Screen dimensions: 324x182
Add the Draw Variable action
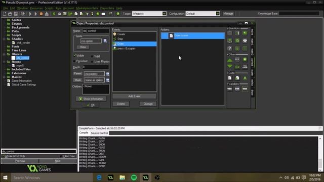[x=245, y=89]
